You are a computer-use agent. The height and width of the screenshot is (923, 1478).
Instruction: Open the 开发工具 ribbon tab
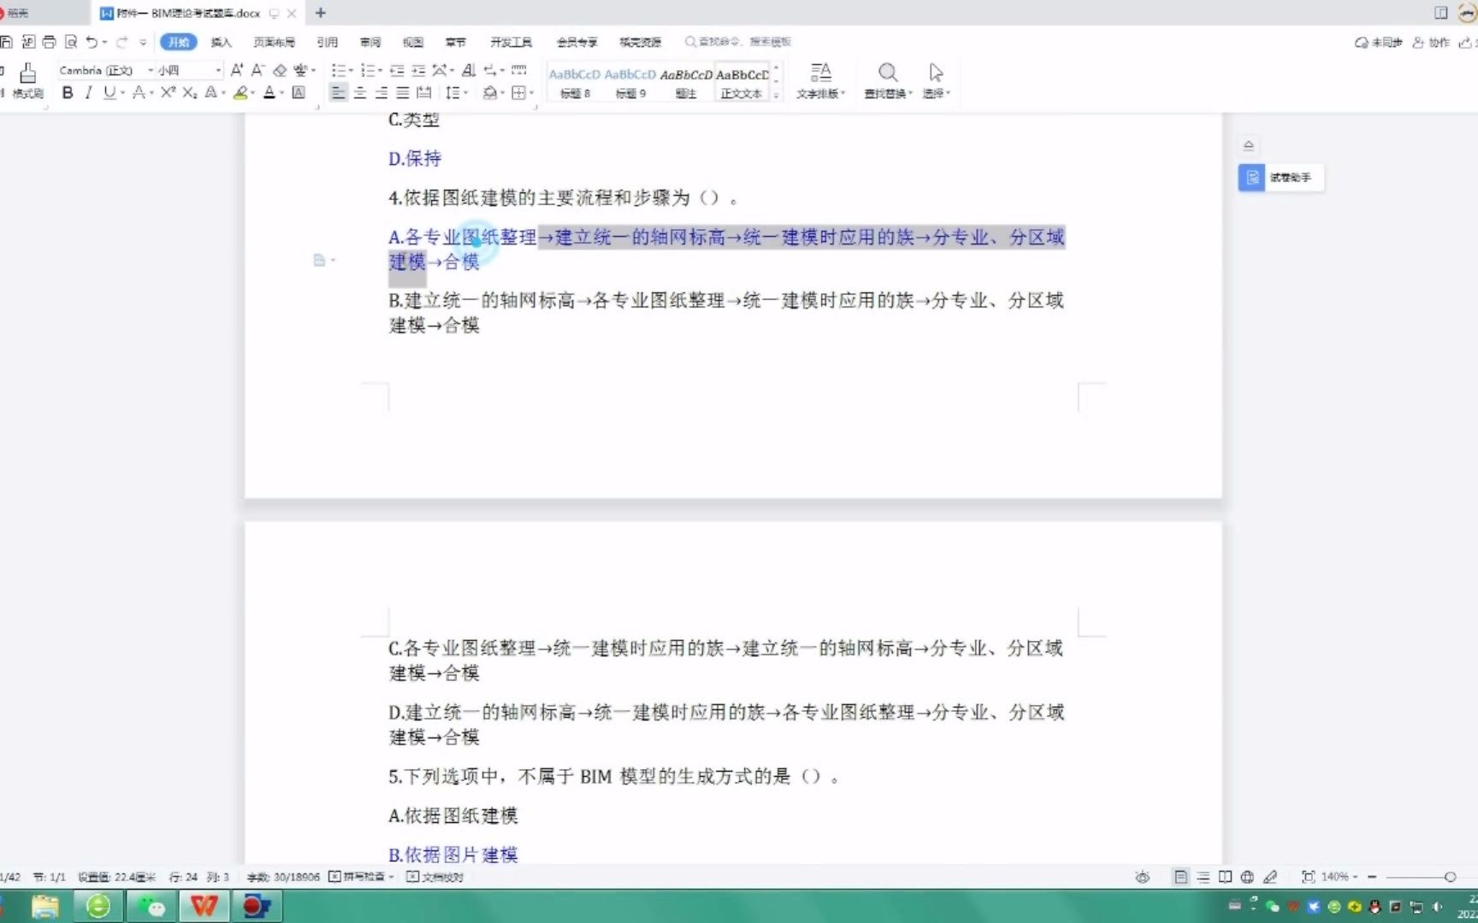511,42
